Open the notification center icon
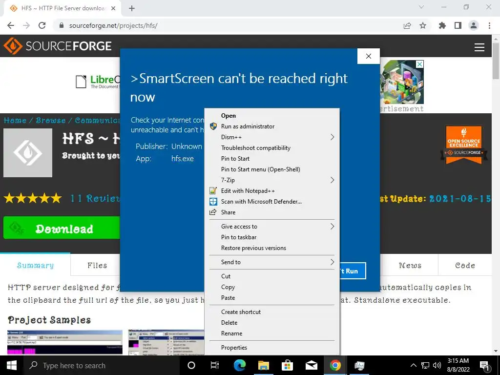 tap(484, 366)
